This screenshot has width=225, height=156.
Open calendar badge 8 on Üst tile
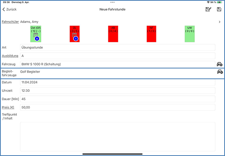click(x=37, y=38)
